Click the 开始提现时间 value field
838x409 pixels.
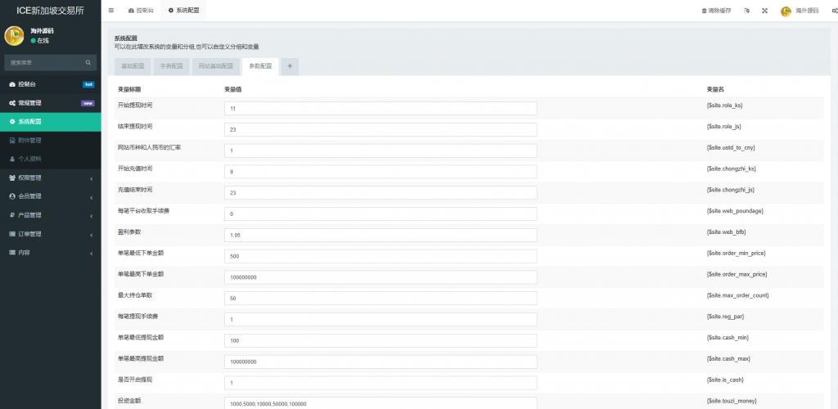[x=380, y=108]
